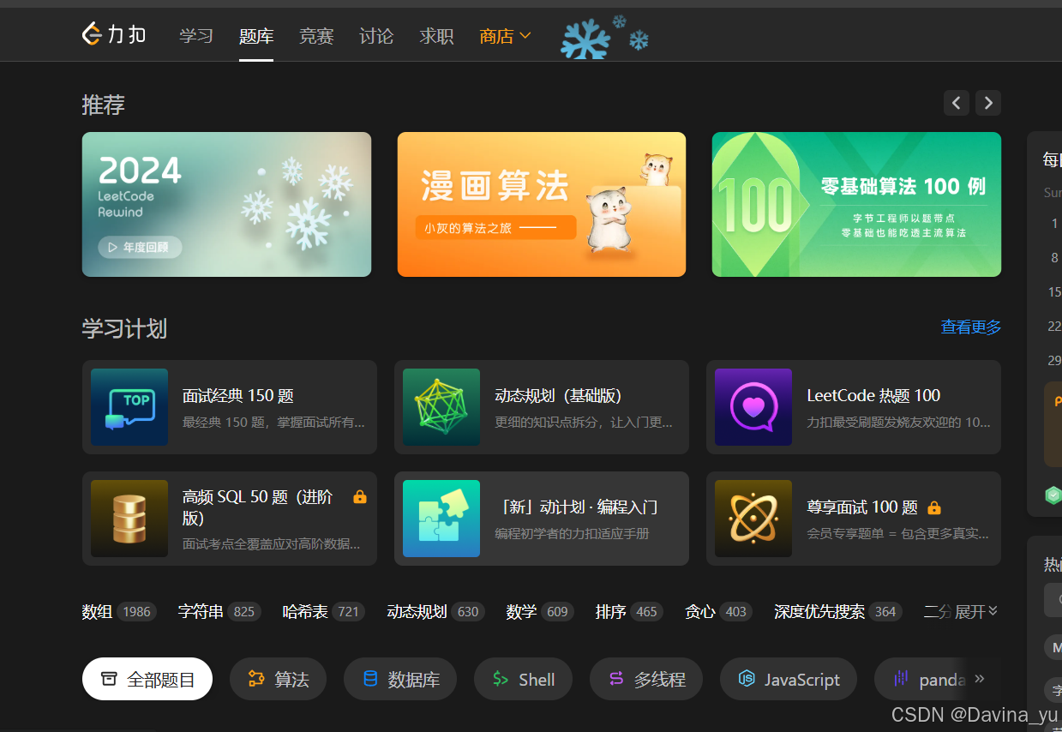Image resolution: width=1062 pixels, height=732 pixels.
Task: Open the 学习 nav tab
Action: point(196,36)
